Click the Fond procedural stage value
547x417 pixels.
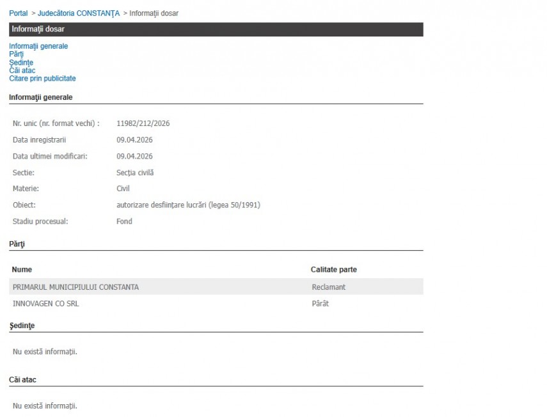point(124,221)
